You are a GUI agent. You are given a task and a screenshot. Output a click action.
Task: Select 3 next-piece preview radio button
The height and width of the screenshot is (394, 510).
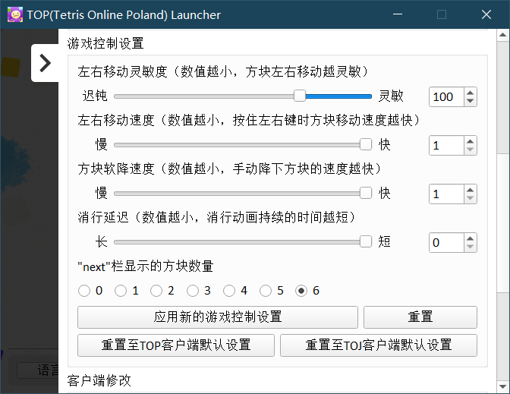click(193, 291)
